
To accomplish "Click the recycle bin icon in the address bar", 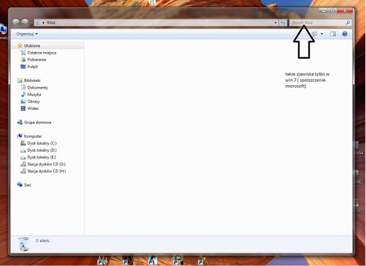I will [x=37, y=22].
